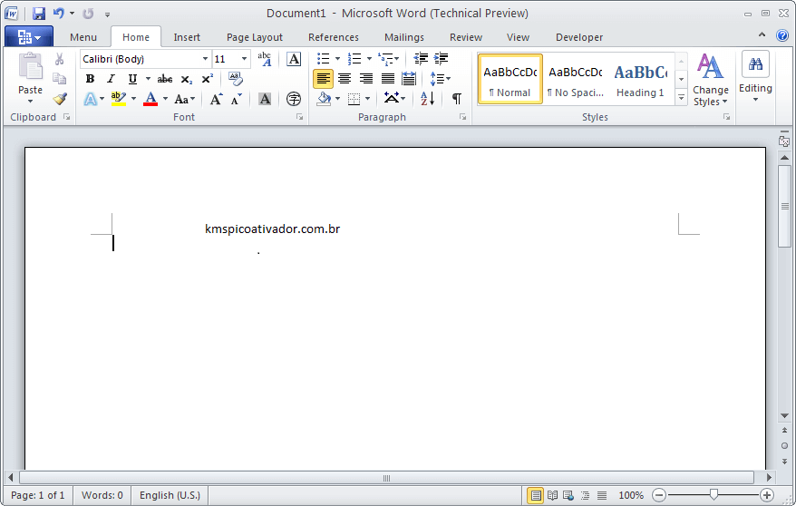Viewport: 796px width, 506px height.
Task: Click the Redo icon in quick access toolbar
Action: pos(88,14)
